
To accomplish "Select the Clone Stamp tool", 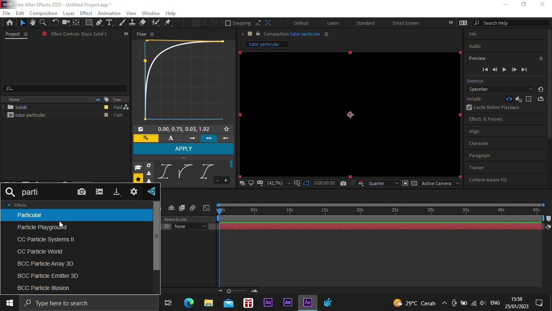I will coord(132,23).
